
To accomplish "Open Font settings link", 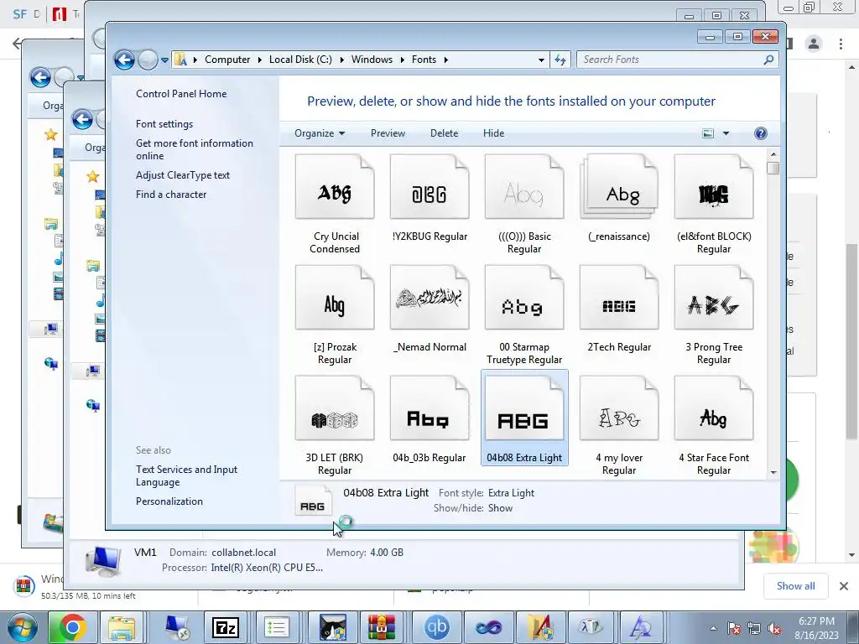I will 164,124.
